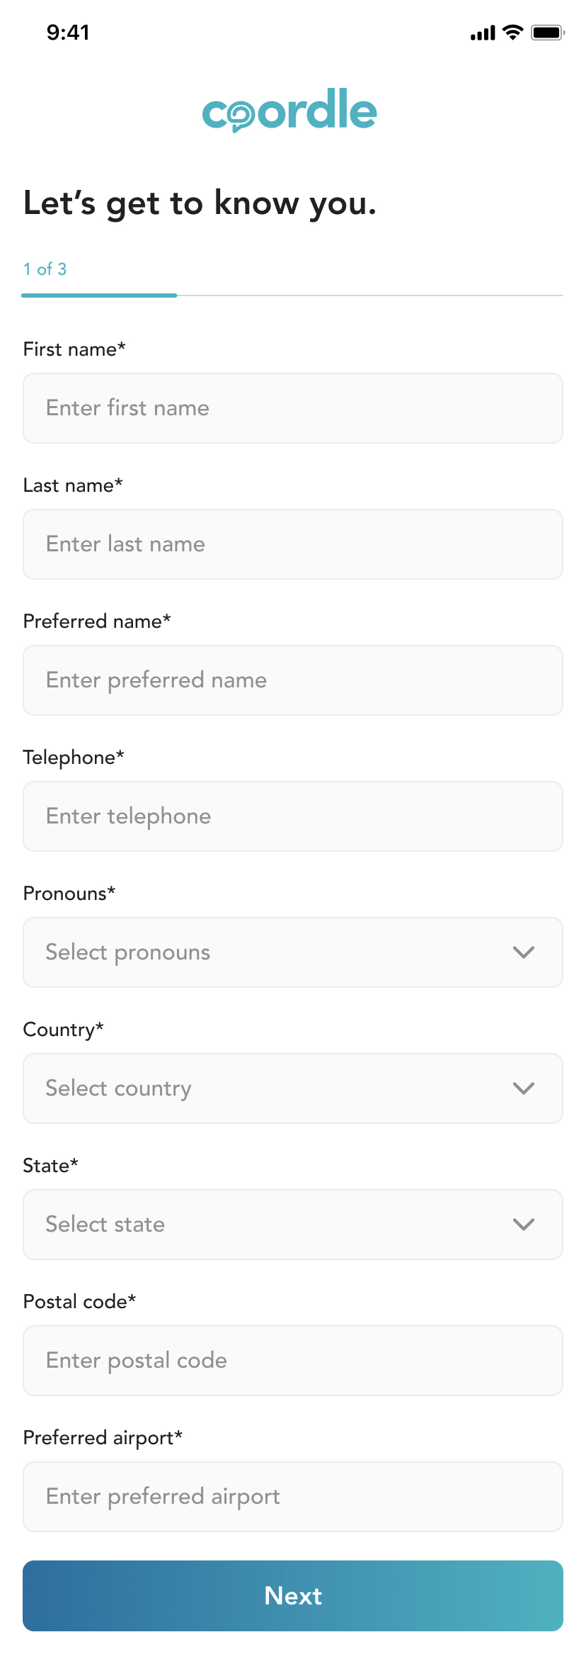Tap the cellular signal bars icon

click(483, 33)
